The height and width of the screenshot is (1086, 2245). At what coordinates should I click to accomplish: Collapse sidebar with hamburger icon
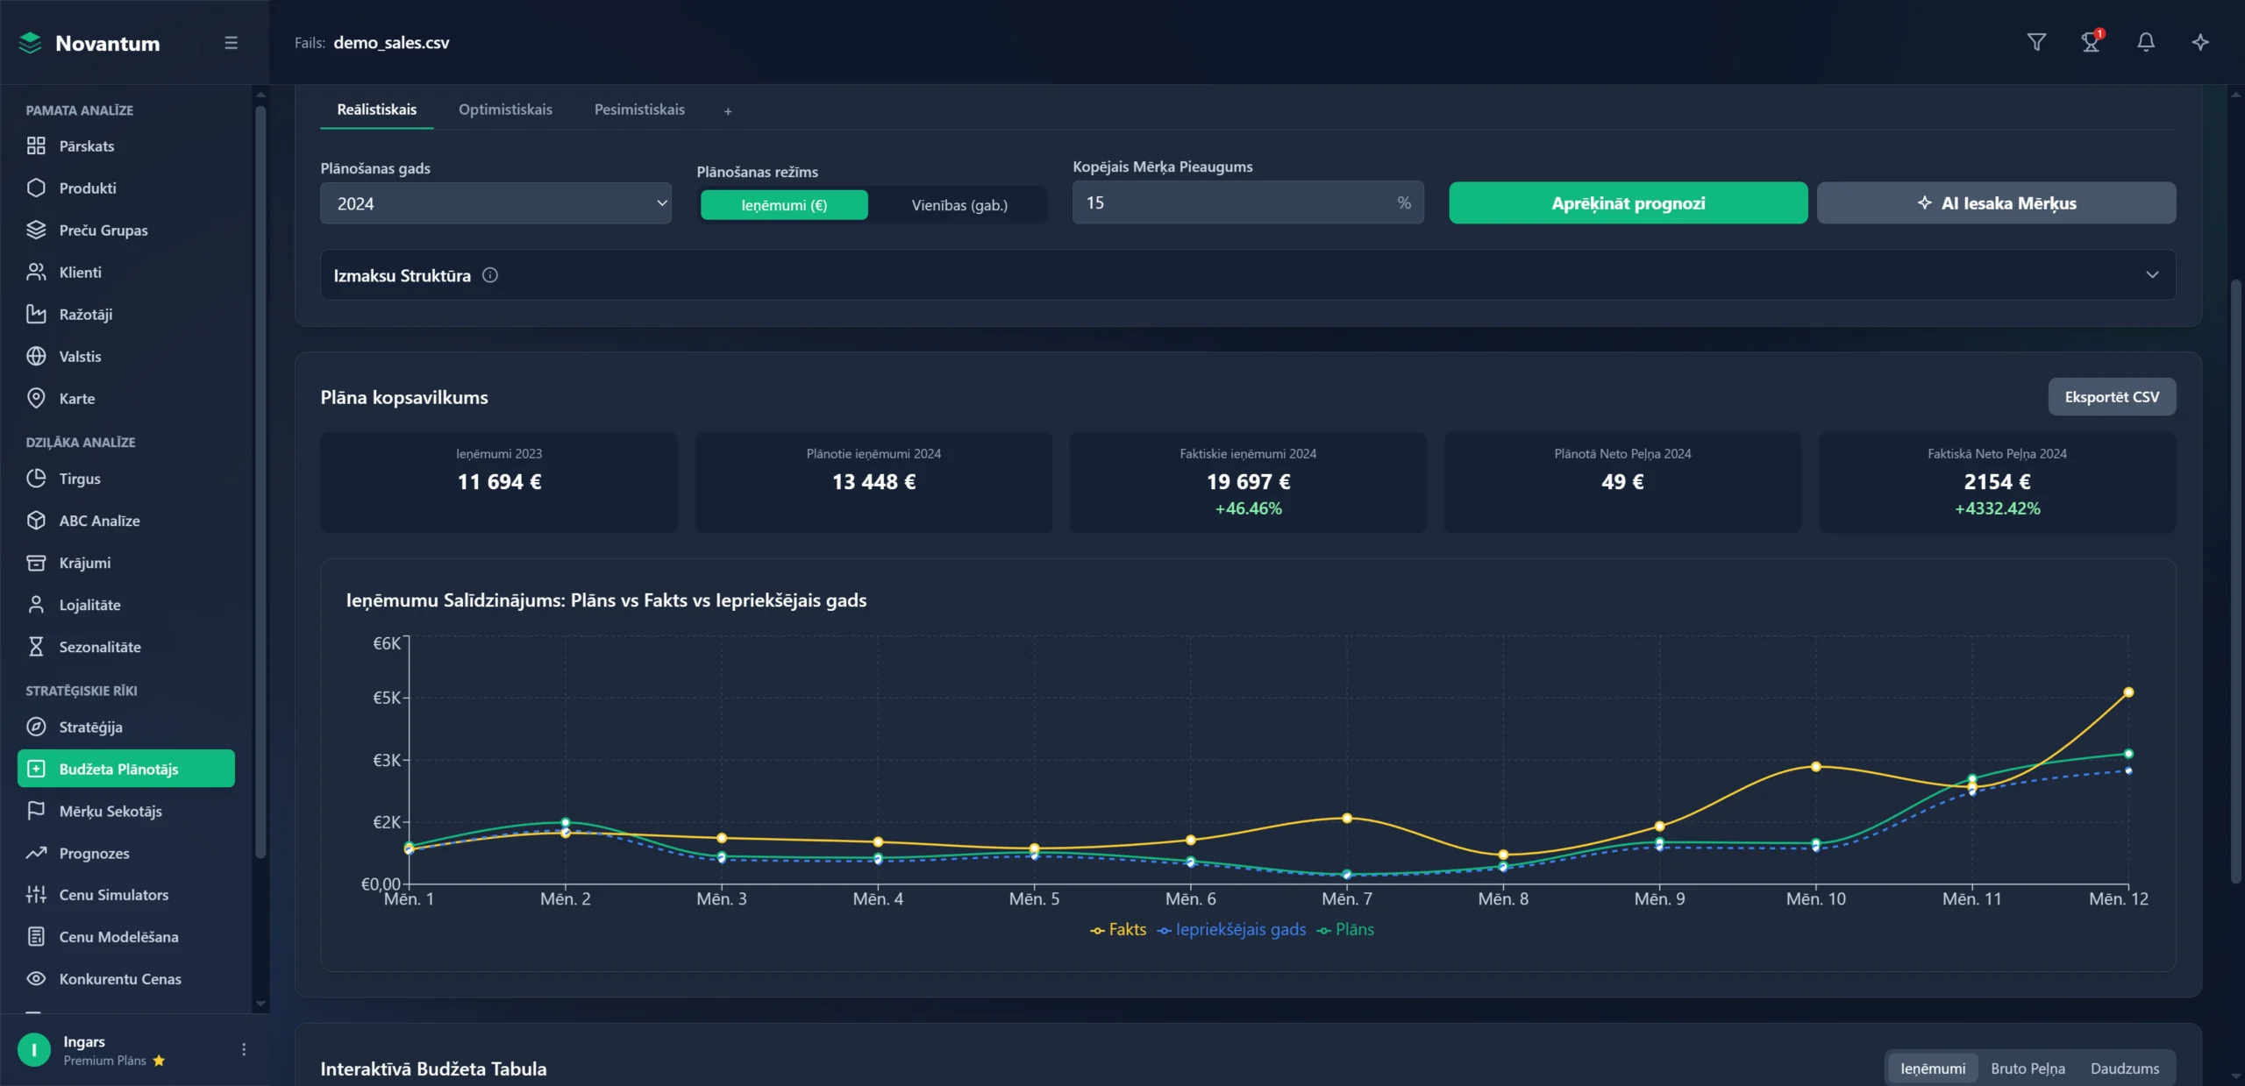point(231,43)
